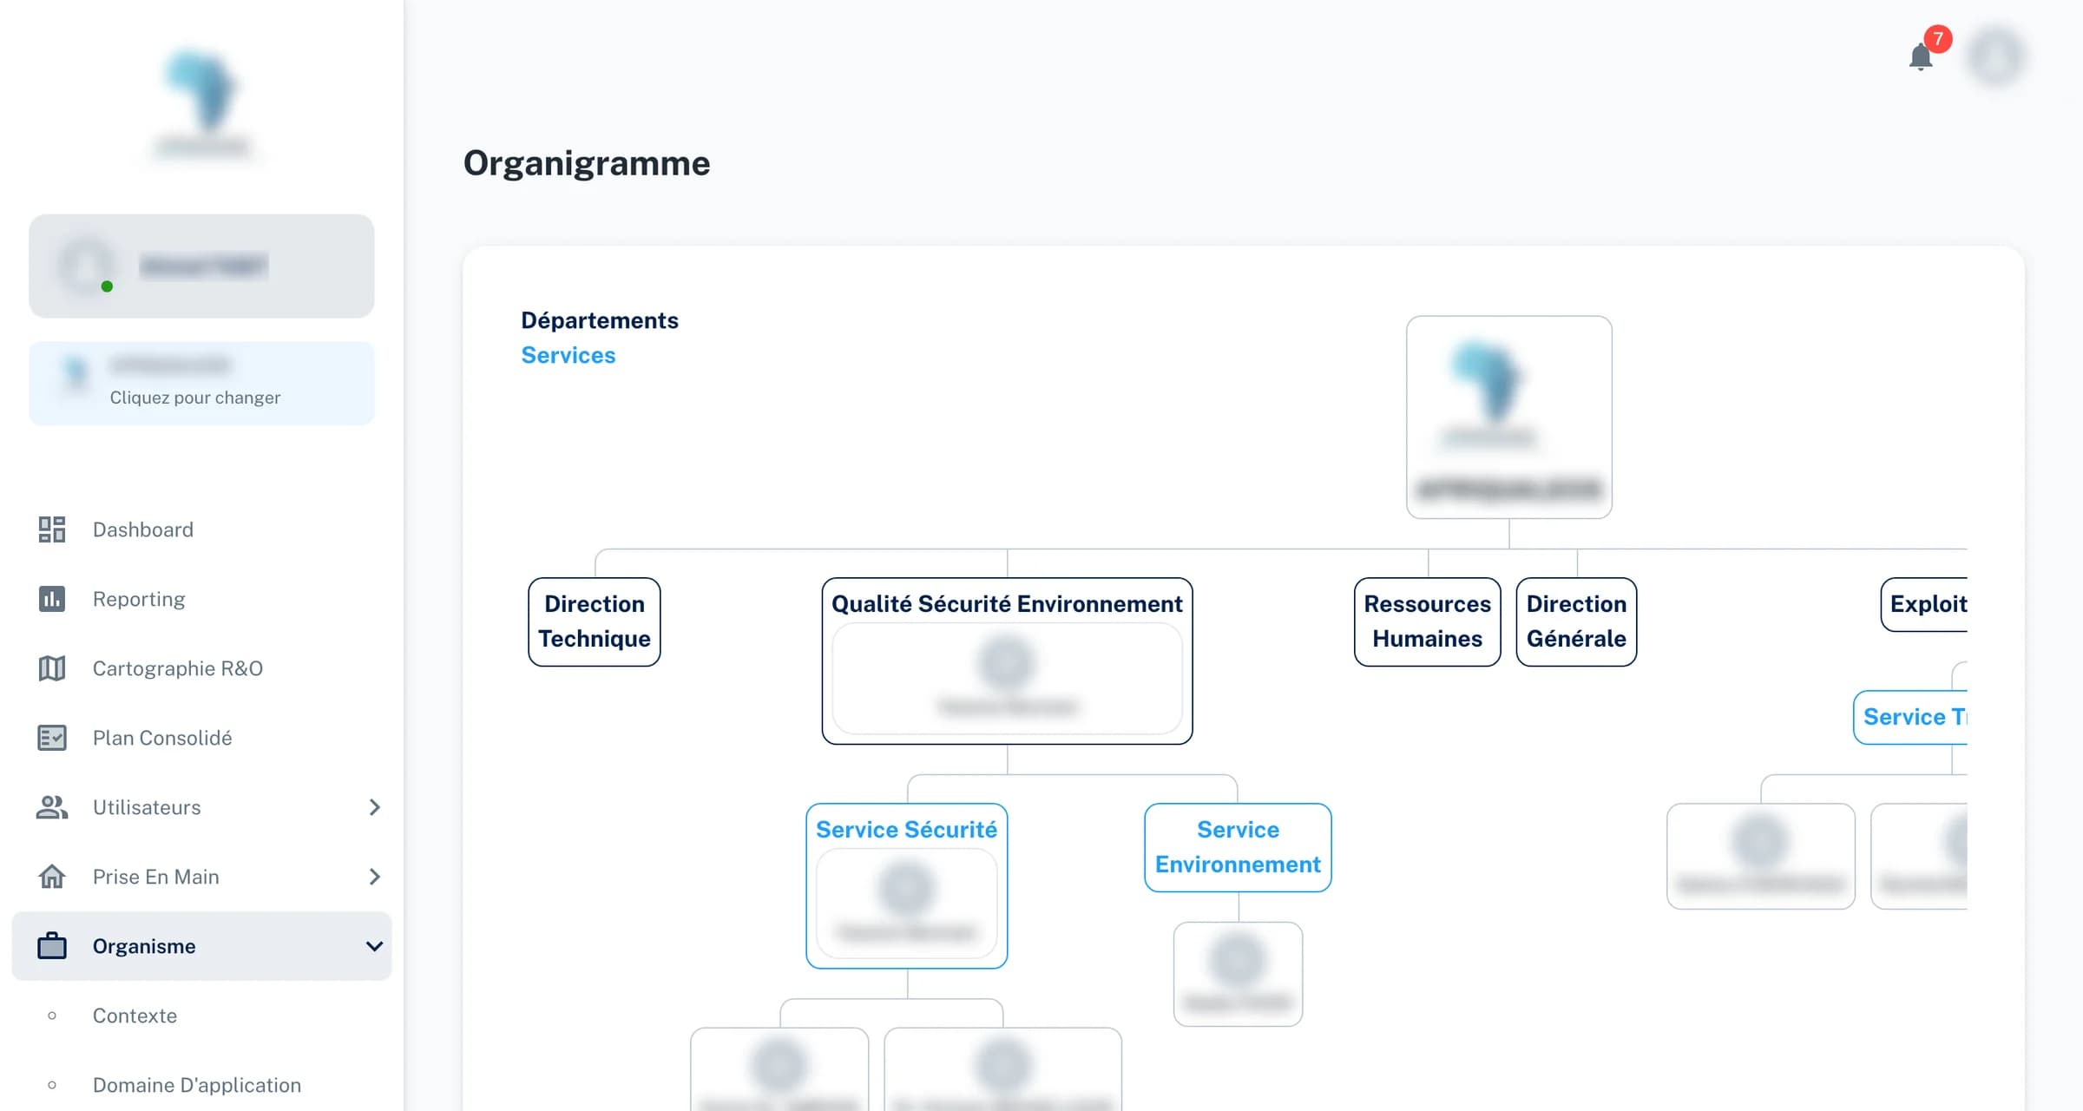Screen dimensions: 2083x1111
Task: Go to Reporting page
Action: (x=201, y=599)
